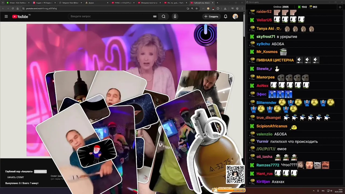Switch to the ПУЛЬС YouTube tab
345x194 pixels.
point(123,3)
